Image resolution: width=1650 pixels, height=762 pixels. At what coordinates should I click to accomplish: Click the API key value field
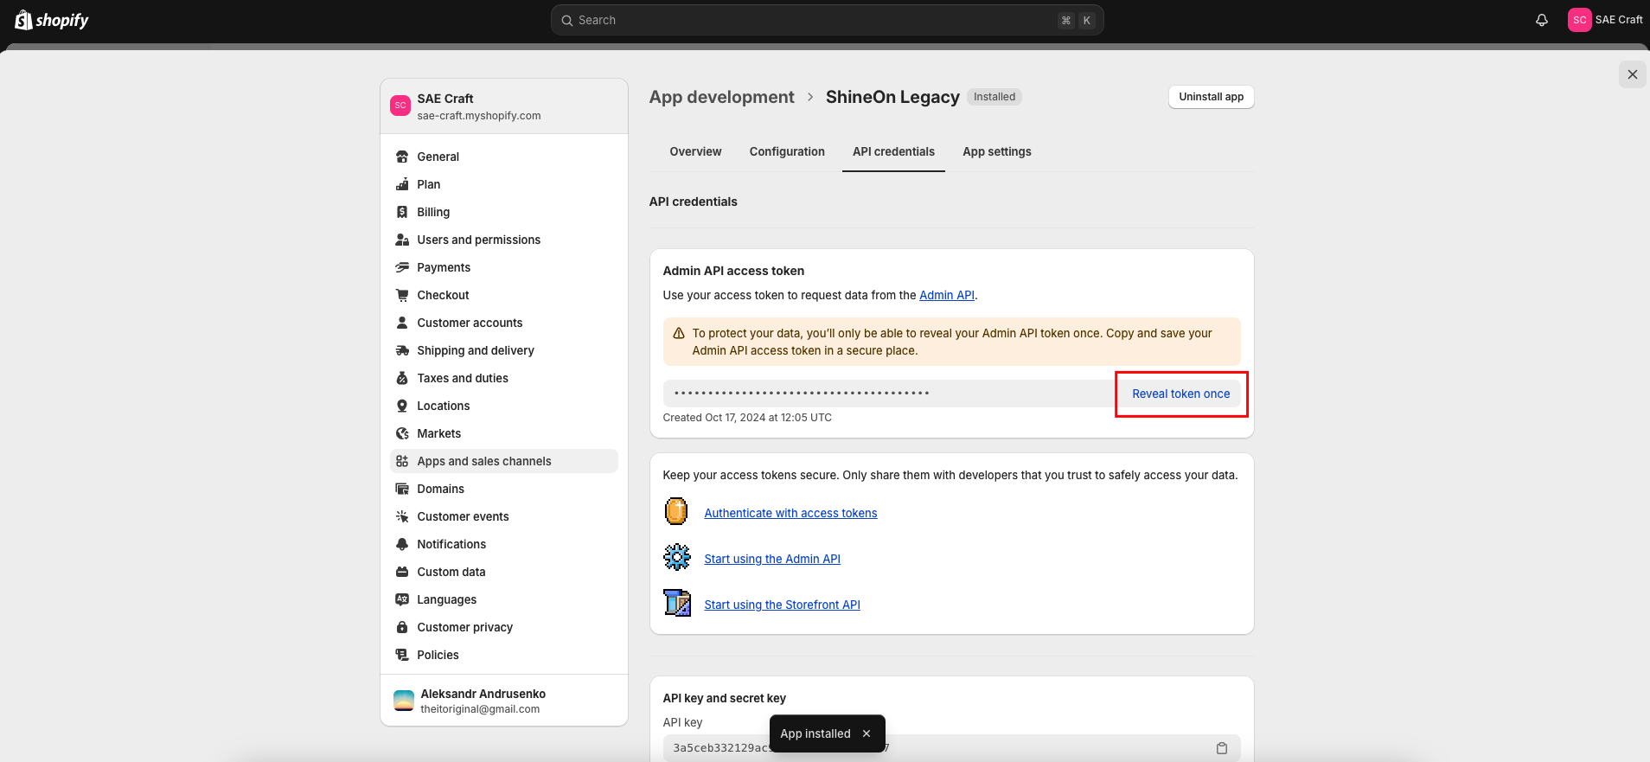pyautogui.click(x=951, y=748)
